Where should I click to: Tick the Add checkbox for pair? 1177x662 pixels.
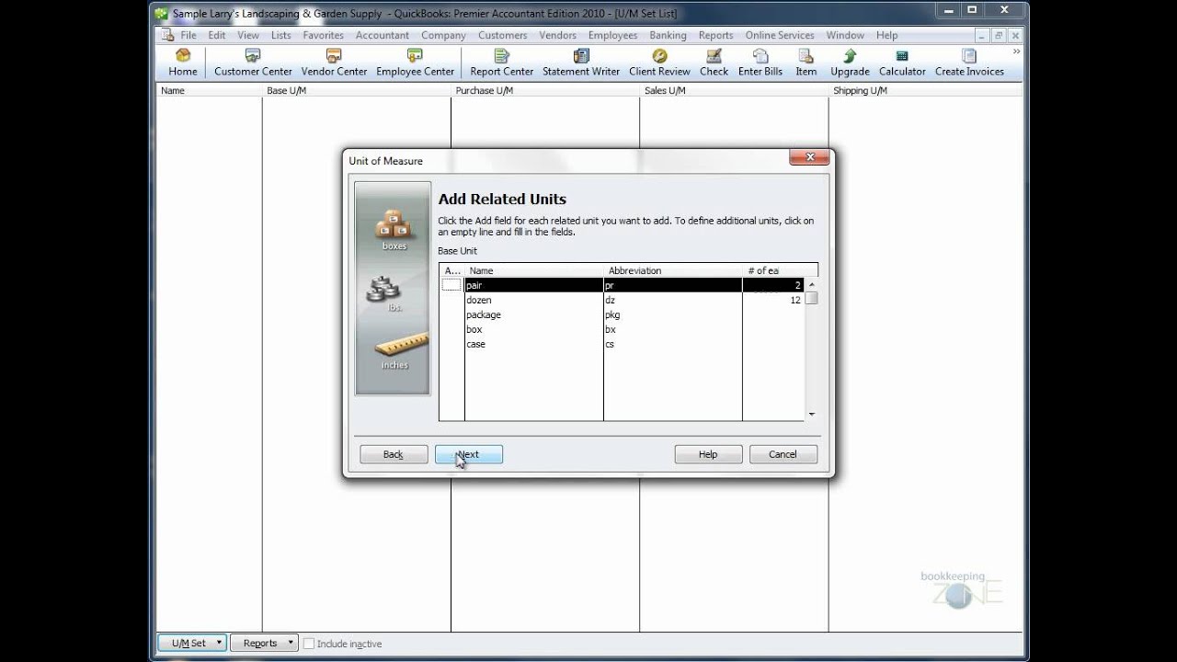click(451, 285)
